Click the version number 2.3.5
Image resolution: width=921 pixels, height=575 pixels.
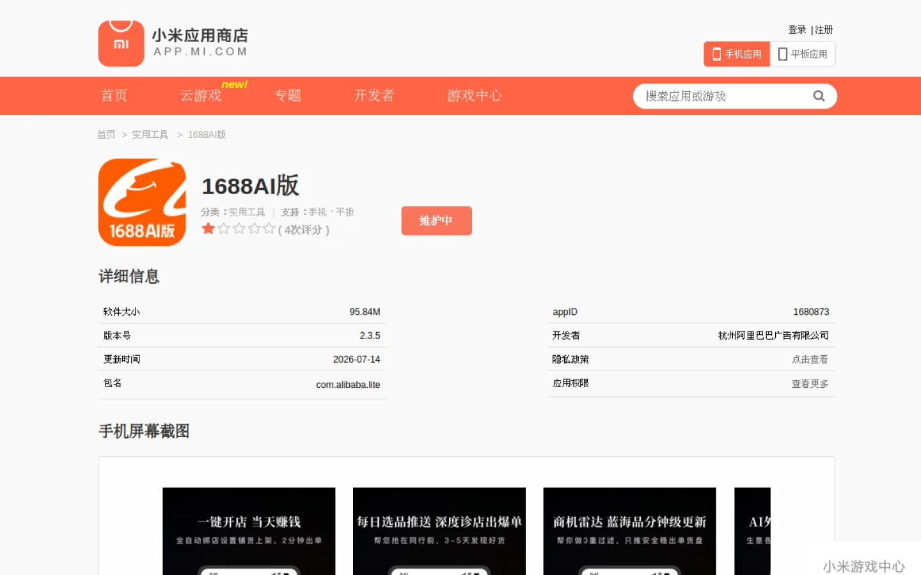(x=370, y=335)
